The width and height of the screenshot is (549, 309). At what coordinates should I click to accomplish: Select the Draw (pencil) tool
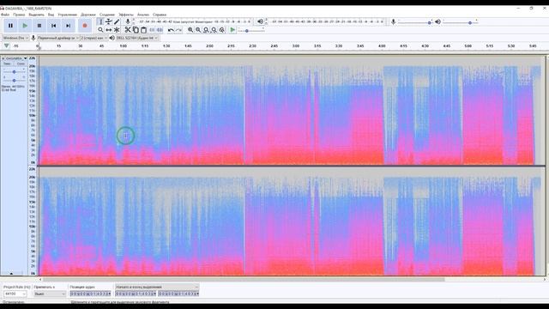(117, 21)
